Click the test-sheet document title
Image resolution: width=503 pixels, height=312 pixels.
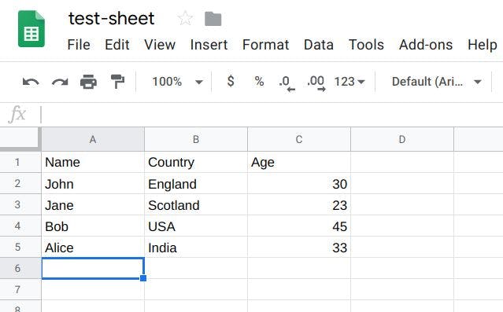pyautogui.click(x=111, y=19)
